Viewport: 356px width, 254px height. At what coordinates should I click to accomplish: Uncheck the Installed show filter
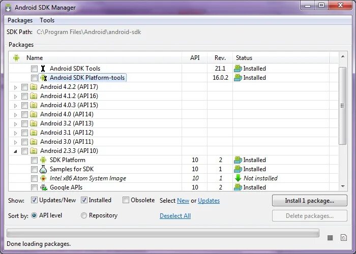tap(84, 200)
